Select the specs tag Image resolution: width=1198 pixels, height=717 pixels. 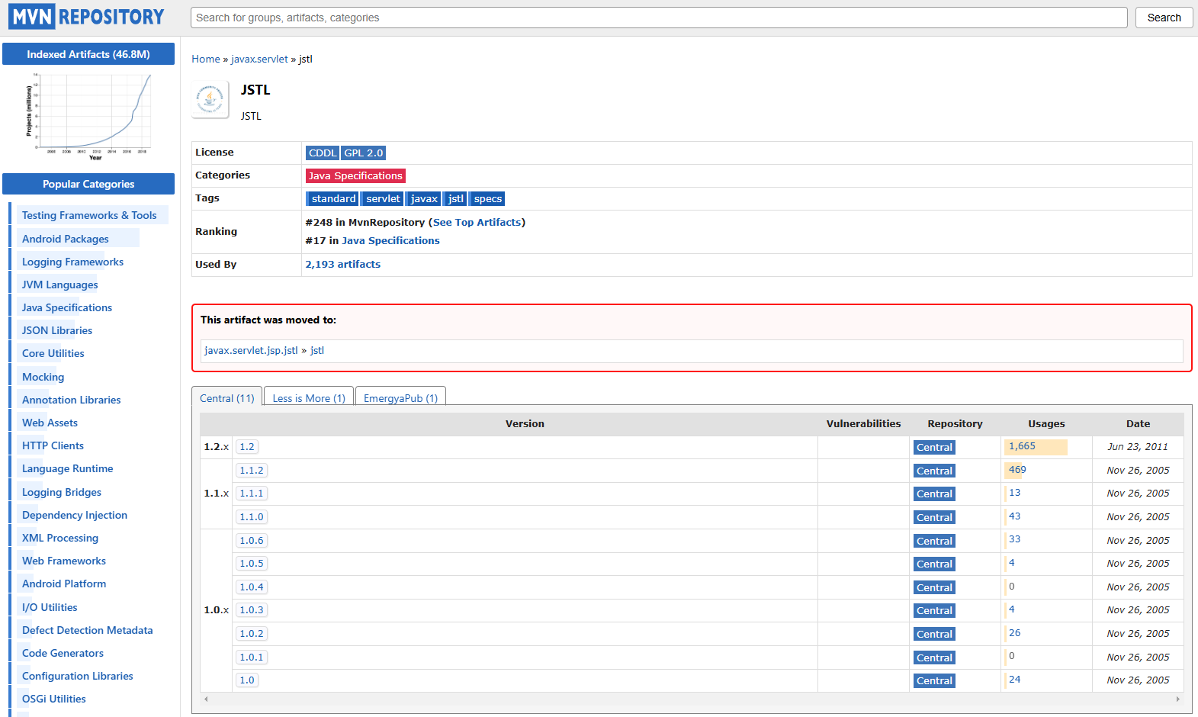click(x=488, y=198)
